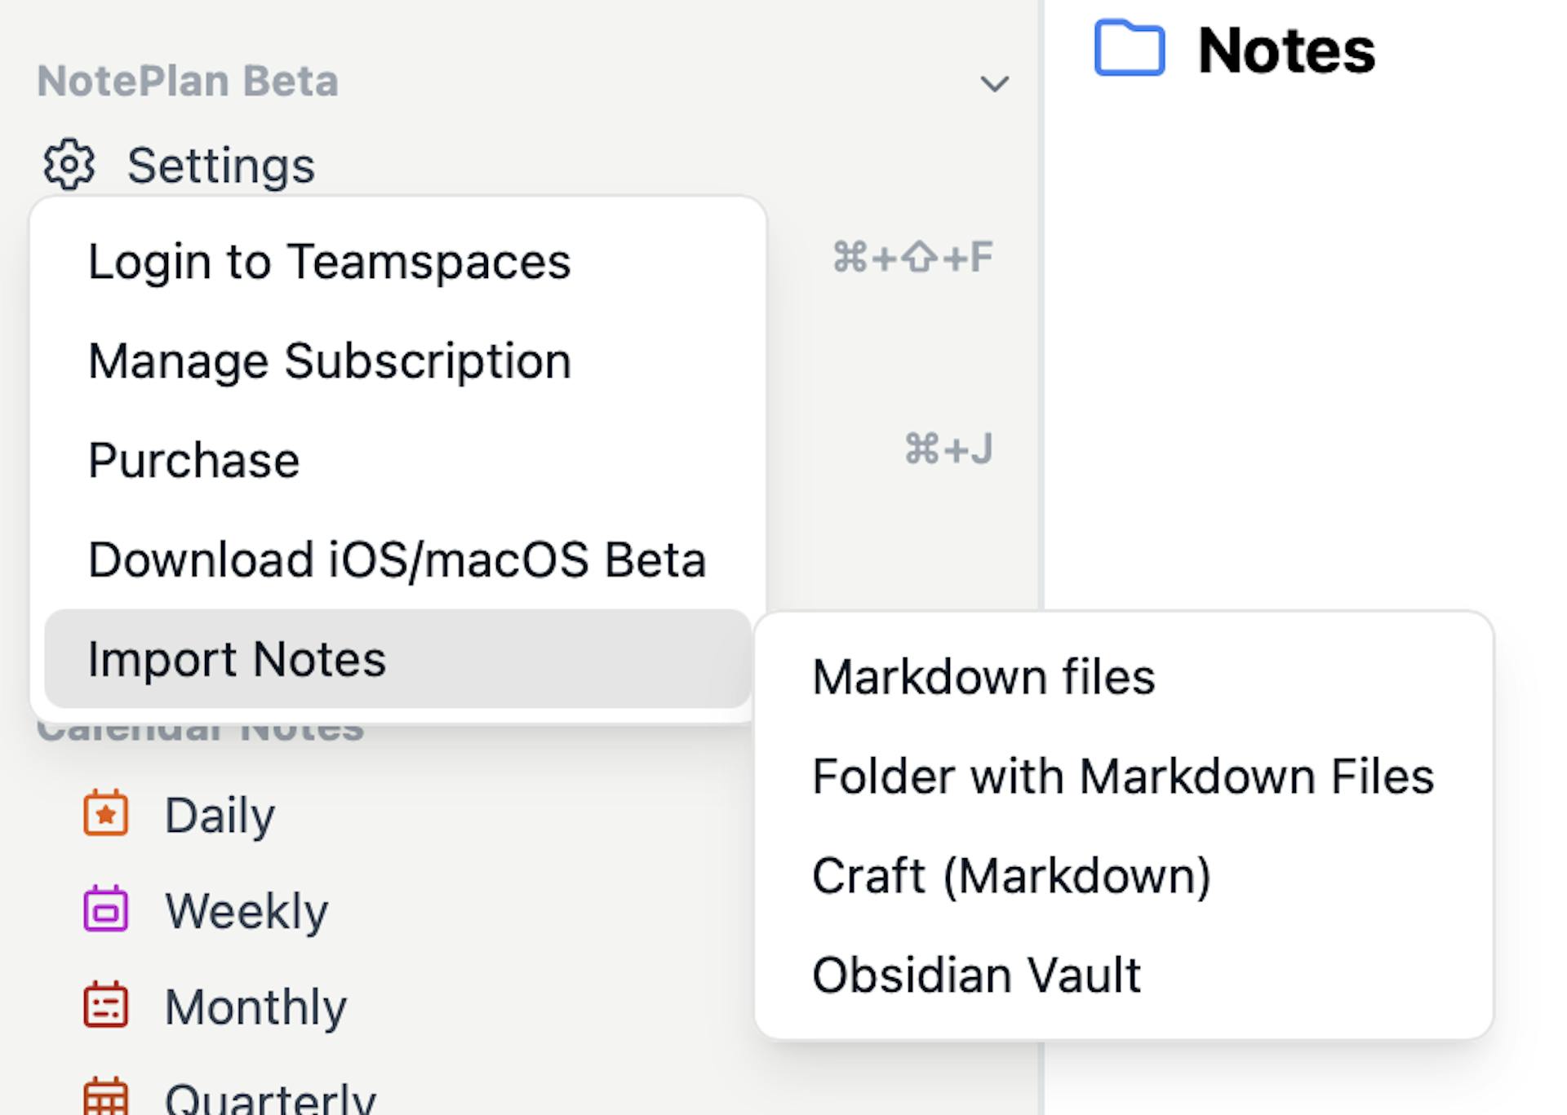Screen dimensions: 1567x1115
Task: Click the purple Weekly calendar icon
Action: (106, 909)
